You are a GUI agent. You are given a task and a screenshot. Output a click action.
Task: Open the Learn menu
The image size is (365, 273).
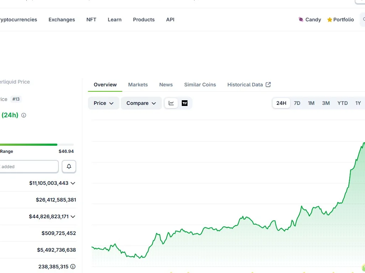tap(114, 20)
